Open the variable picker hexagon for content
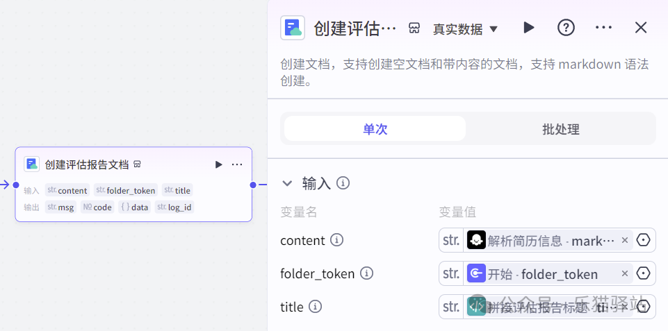The image size is (668, 331). [643, 240]
